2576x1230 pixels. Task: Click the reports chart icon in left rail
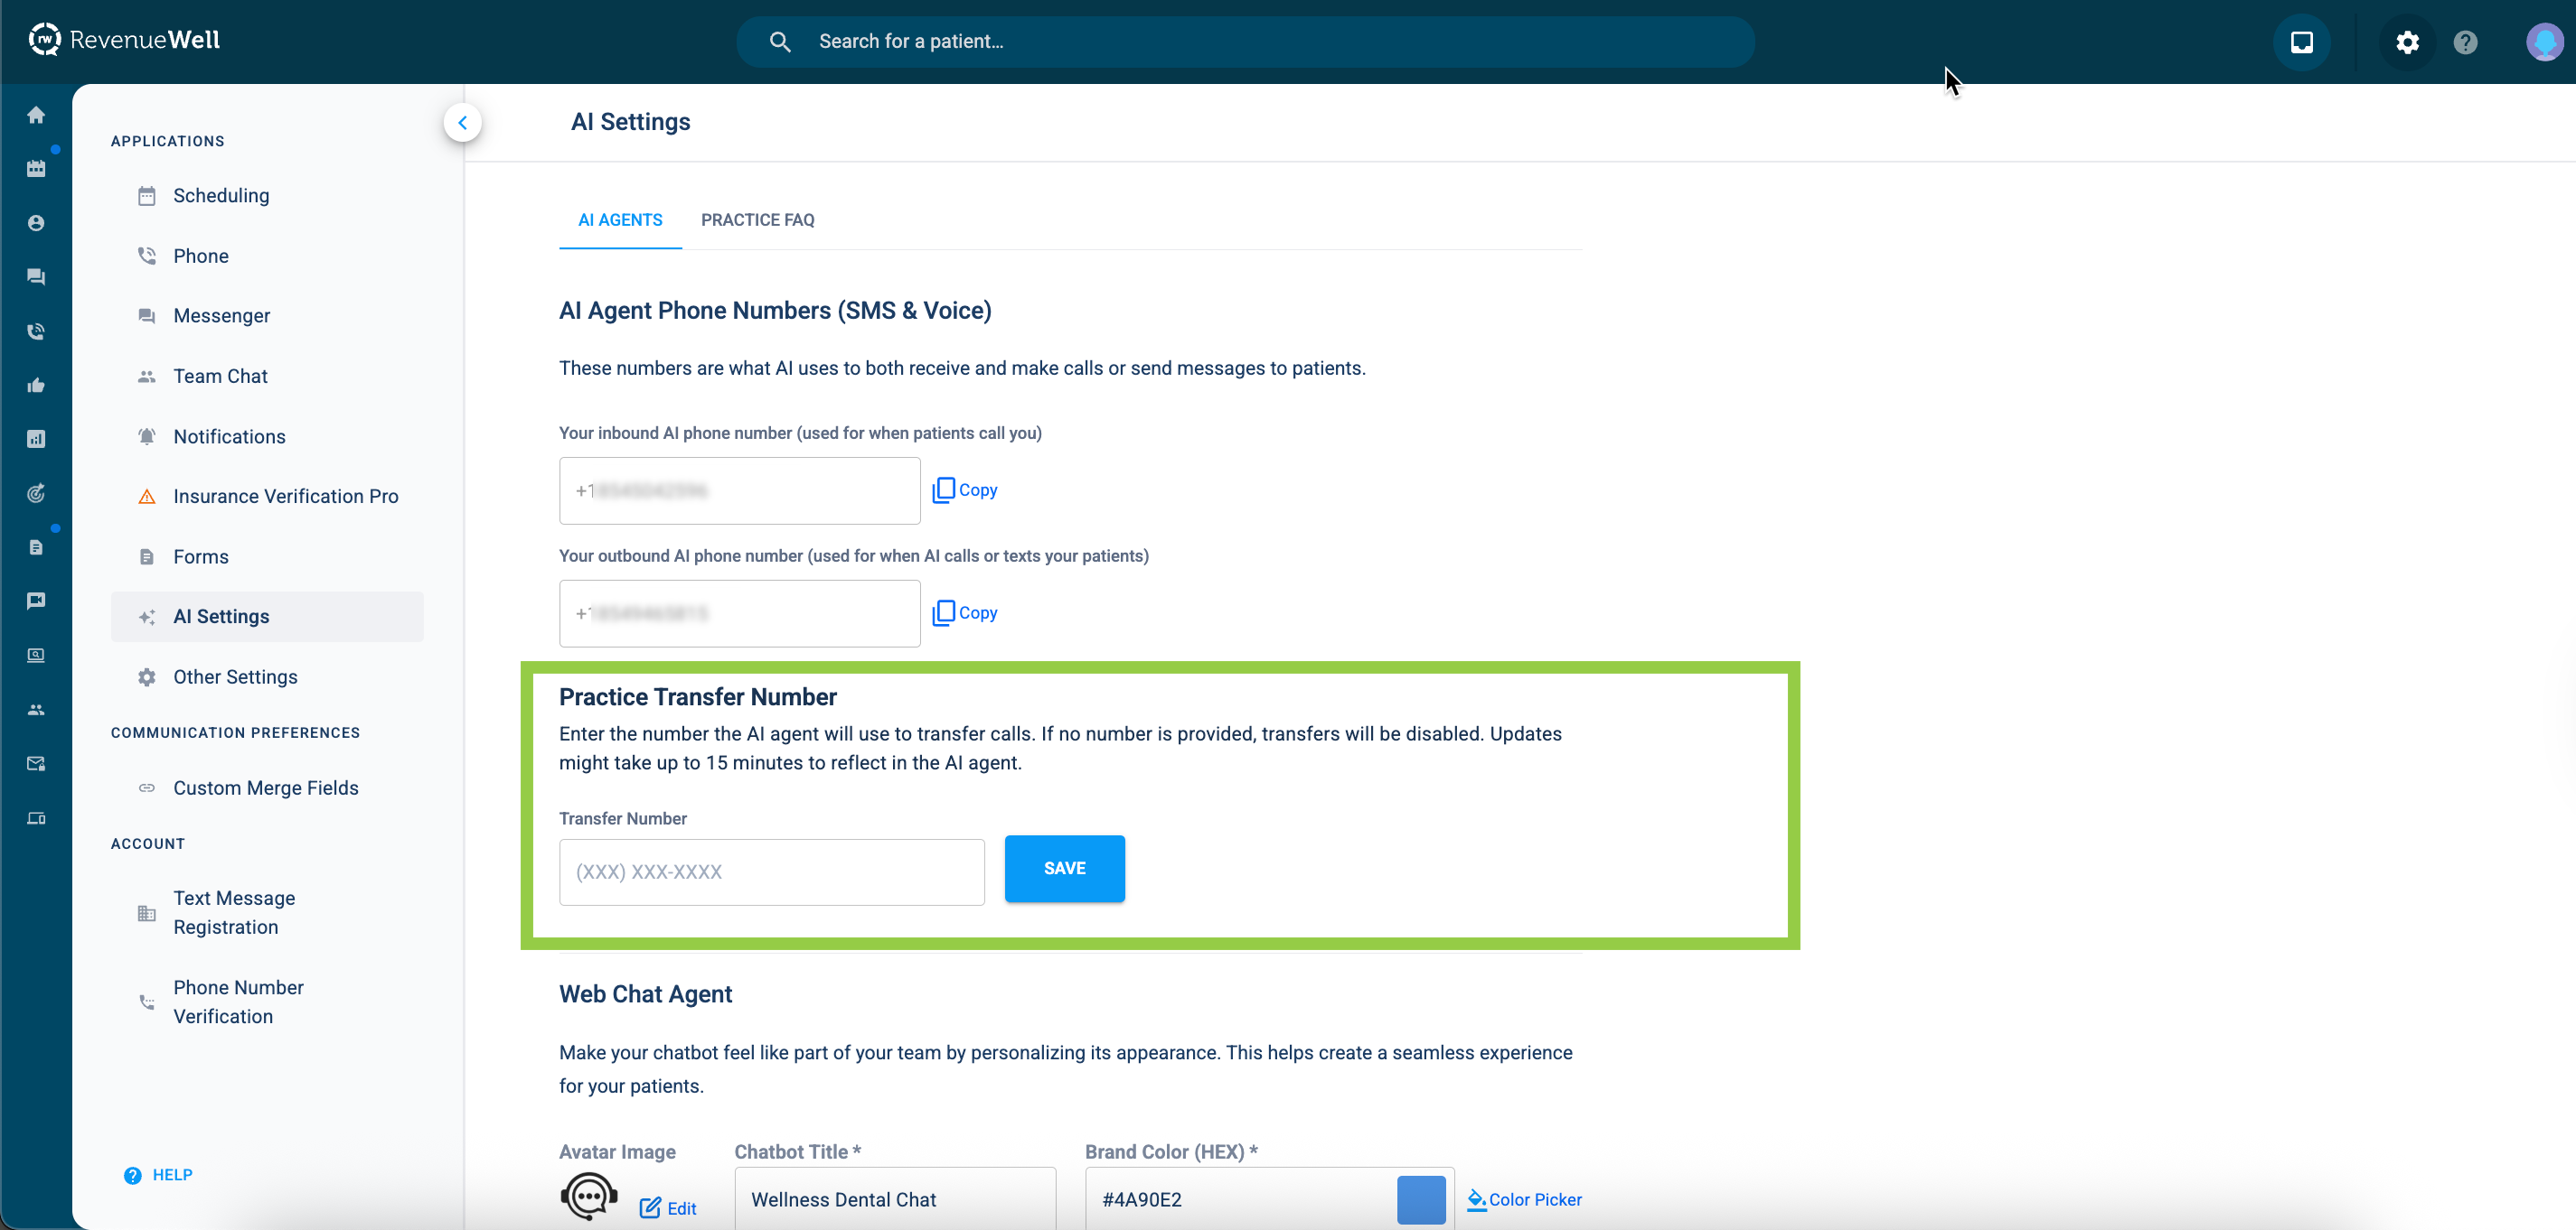[36, 439]
